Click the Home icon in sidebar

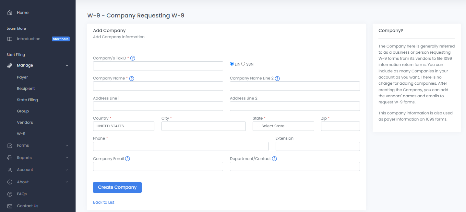pos(10,13)
